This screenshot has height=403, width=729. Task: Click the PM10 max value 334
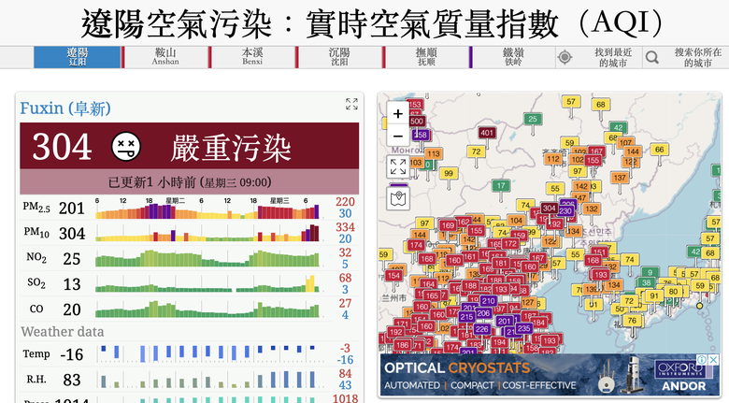[345, 227]
